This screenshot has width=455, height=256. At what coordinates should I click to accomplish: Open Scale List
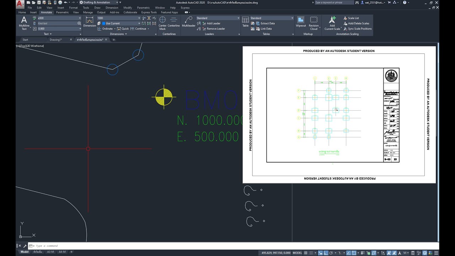(351, 18)
